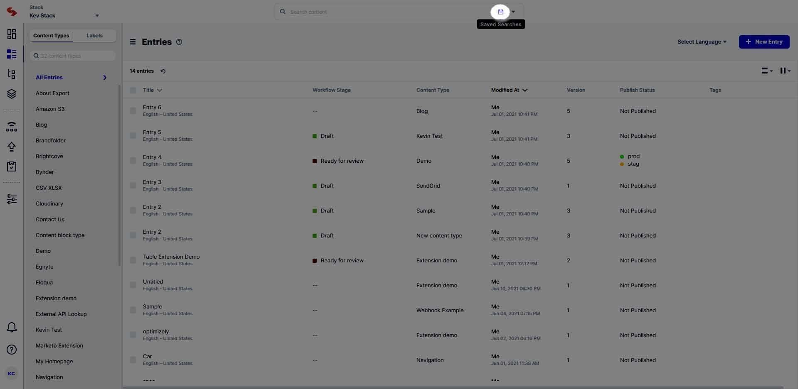Open the Help question mark icon in sidebar
The image size is (798, 389).
tap(12, 350)
